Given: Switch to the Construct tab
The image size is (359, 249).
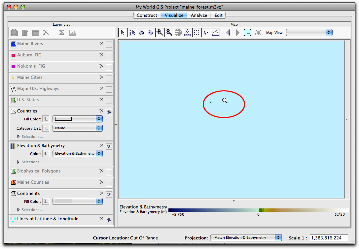Looking at the screenshot, I should pos(147,15).
